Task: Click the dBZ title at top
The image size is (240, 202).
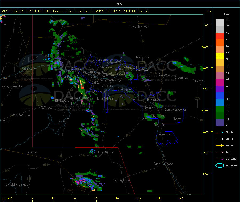Action: pos(120,4)
